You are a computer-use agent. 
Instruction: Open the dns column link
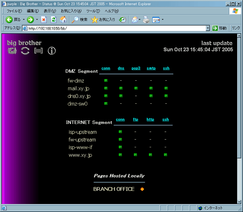pyautogui.click(x=121, y=68)
